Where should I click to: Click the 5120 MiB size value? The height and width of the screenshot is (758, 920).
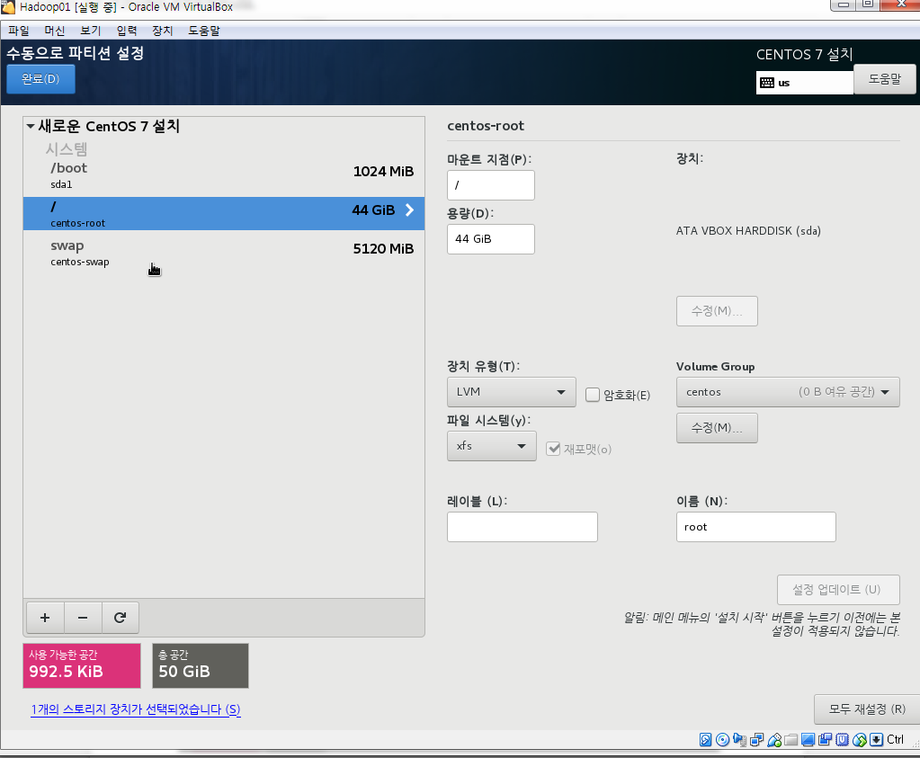383,249
